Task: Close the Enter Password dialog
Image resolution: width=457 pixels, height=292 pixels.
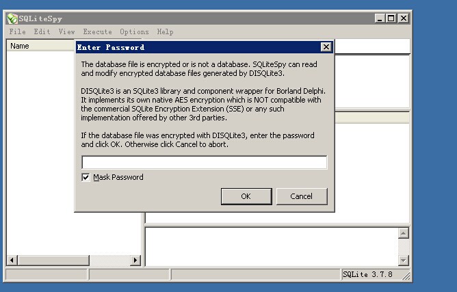Action: coord(326,47)
